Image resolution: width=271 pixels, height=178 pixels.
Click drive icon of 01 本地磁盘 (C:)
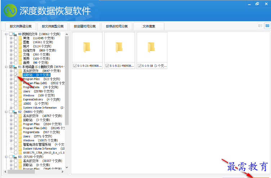coord(15,67)
